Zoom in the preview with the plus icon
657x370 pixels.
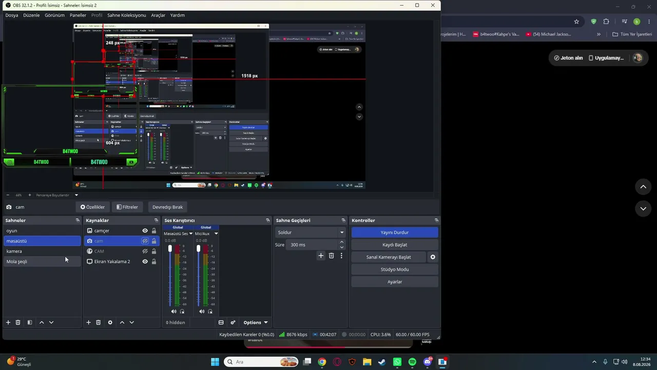[29, 195]
